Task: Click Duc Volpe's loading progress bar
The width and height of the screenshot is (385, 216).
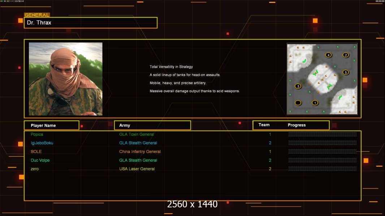Action: coord(323,160)
